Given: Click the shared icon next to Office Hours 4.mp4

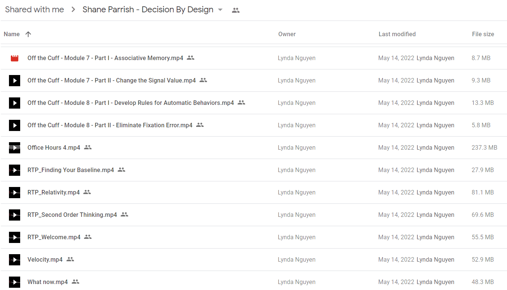Looking at the screenshot, I should (88, 147).
